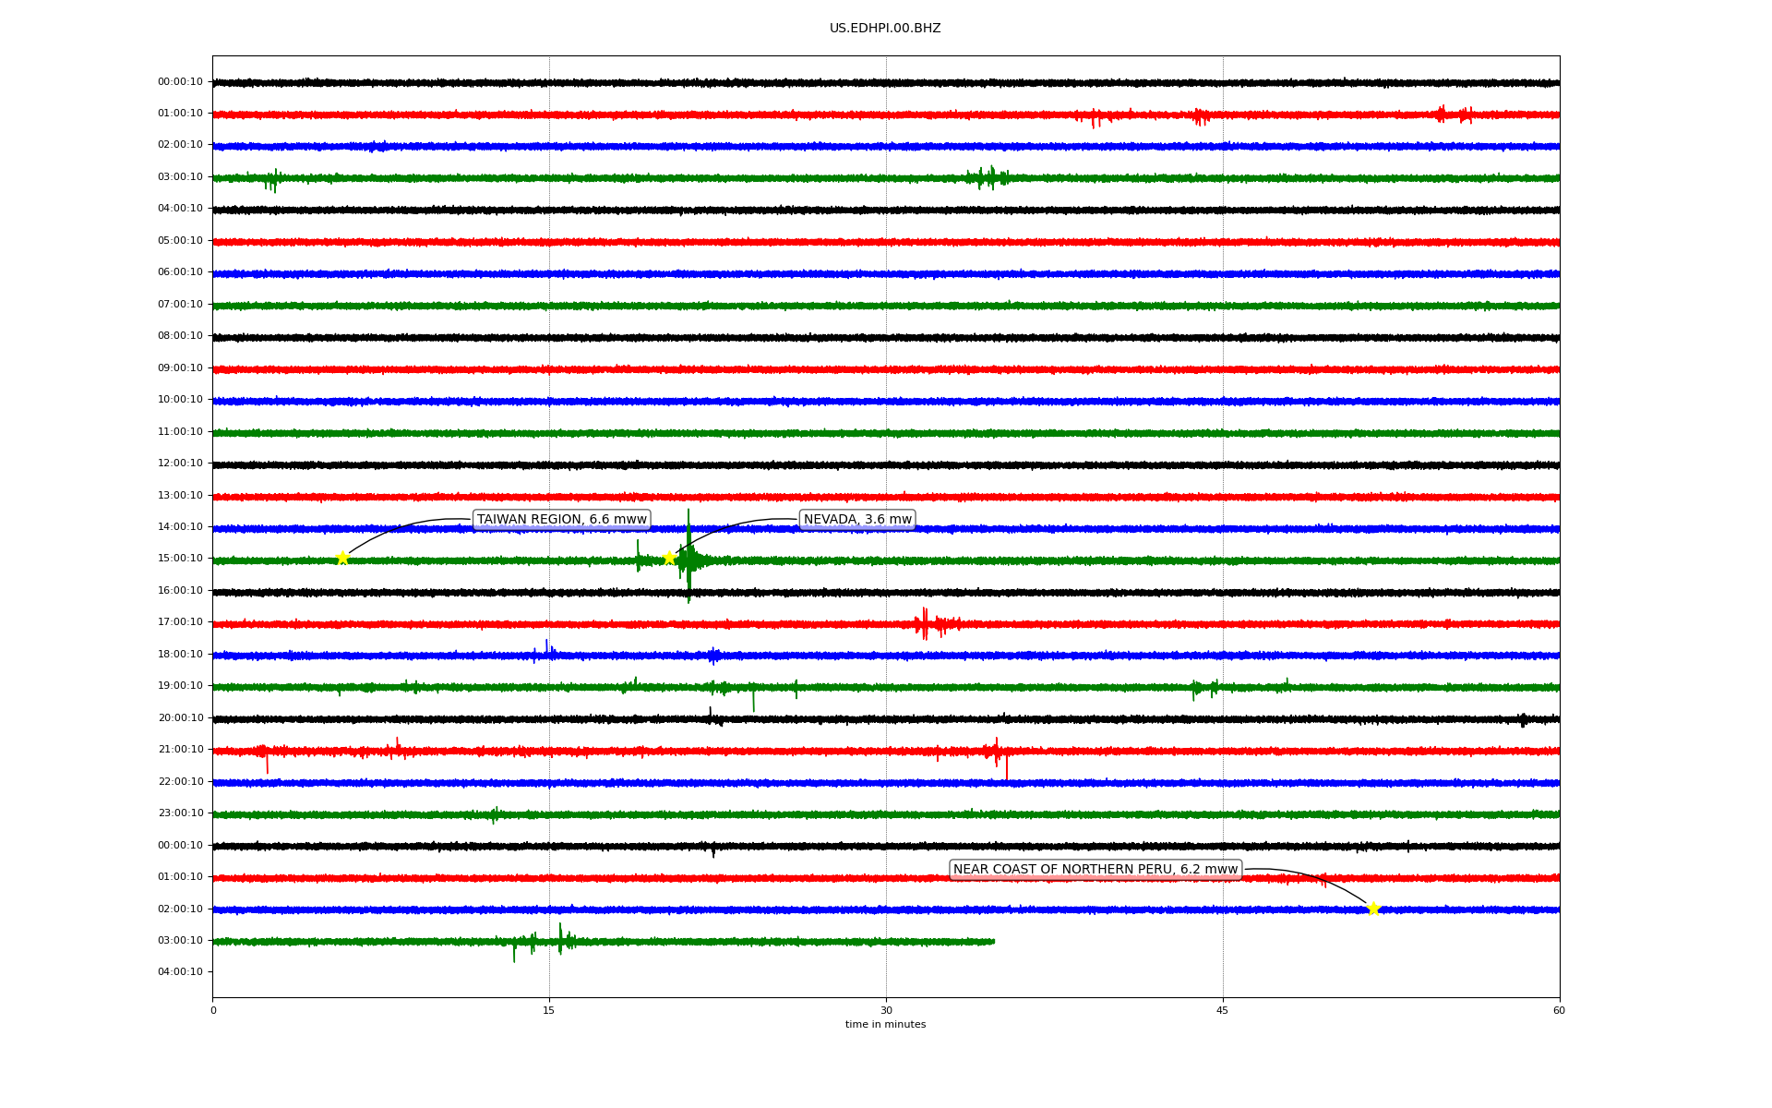
Task: Click the US.EDHPI.00.BHZ plot title
Action: click(x=885, y=29)
